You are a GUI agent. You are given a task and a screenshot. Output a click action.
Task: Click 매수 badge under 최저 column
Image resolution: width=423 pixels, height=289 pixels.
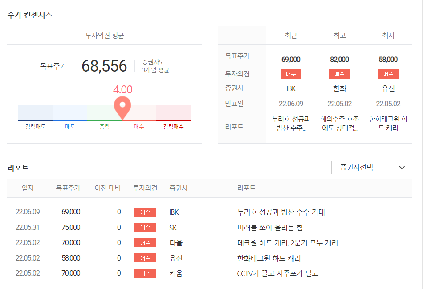388,74
